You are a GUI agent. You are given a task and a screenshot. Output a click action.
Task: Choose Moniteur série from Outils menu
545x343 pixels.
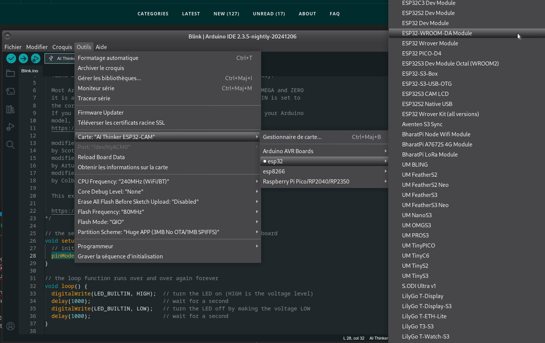(x=96, y=88)
